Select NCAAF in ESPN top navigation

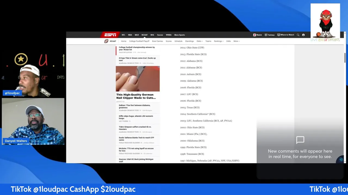[x=144, y=35]
